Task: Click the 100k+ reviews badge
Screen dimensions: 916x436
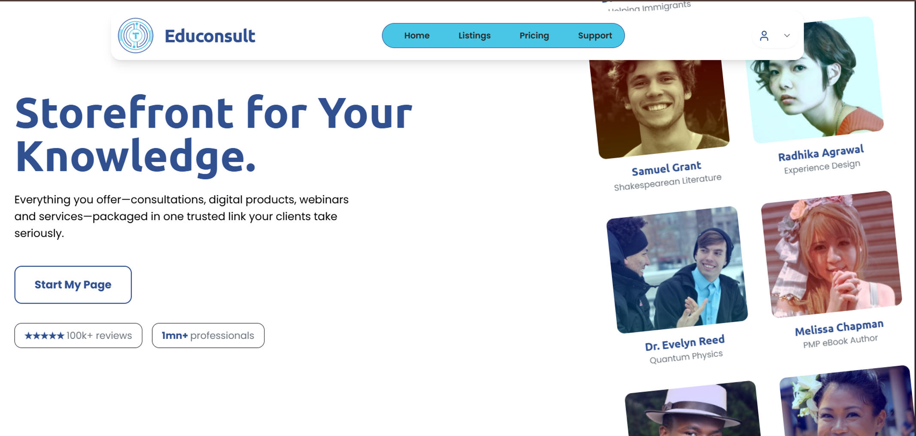Action: [78, 335]
